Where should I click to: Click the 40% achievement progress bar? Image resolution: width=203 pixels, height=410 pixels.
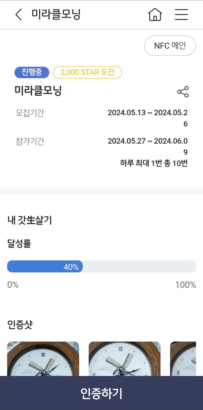[x=101, y=266]
